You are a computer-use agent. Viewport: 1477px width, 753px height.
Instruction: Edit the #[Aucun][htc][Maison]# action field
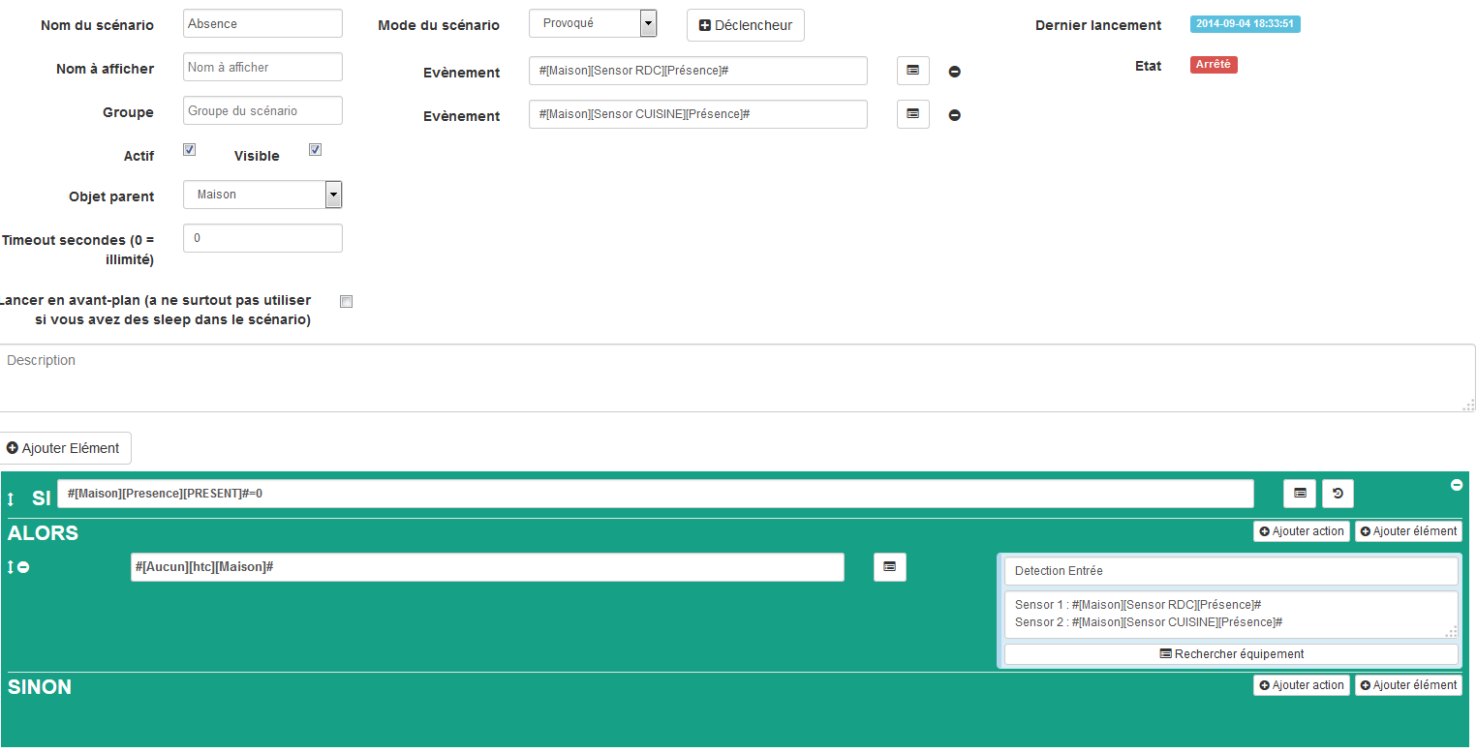(x=487, y=567)
